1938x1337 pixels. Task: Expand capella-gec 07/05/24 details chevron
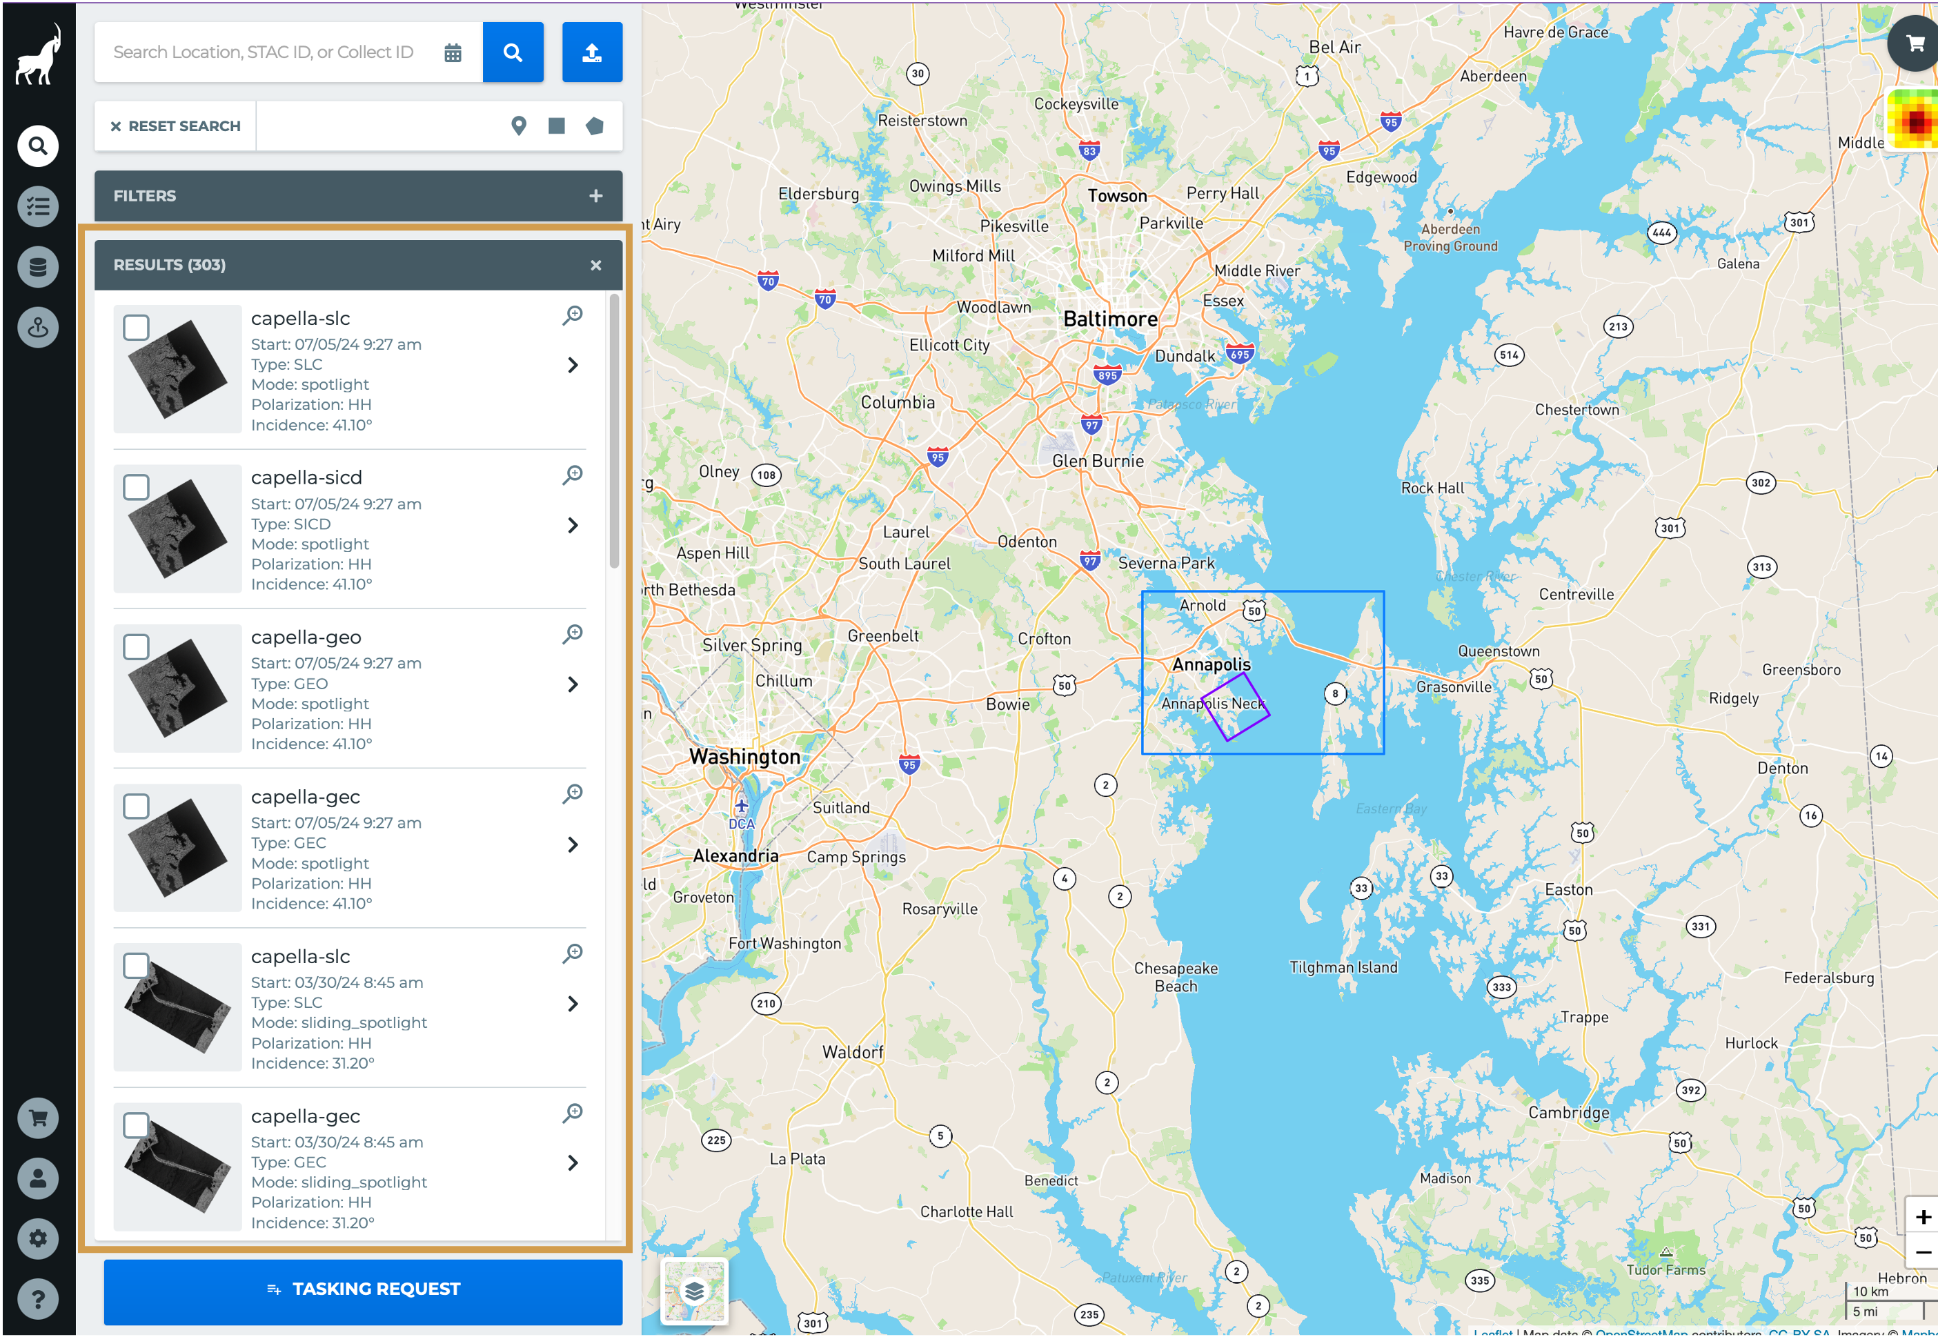(x=573, y=844)
